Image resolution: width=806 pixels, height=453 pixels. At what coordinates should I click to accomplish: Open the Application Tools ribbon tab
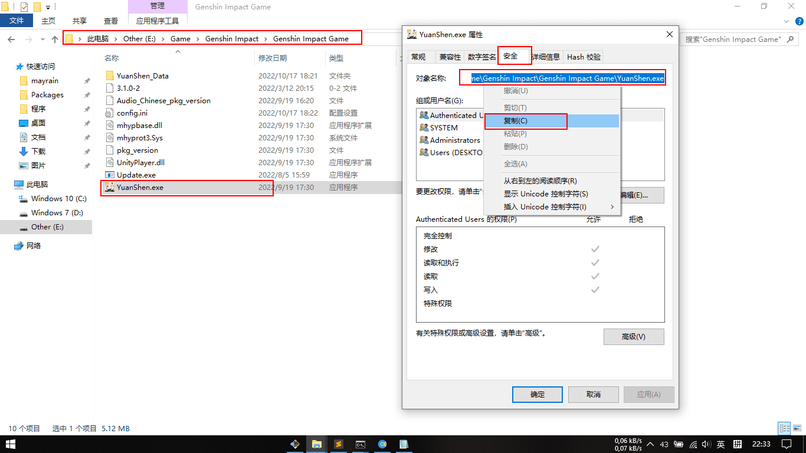[x=158, y=21]
